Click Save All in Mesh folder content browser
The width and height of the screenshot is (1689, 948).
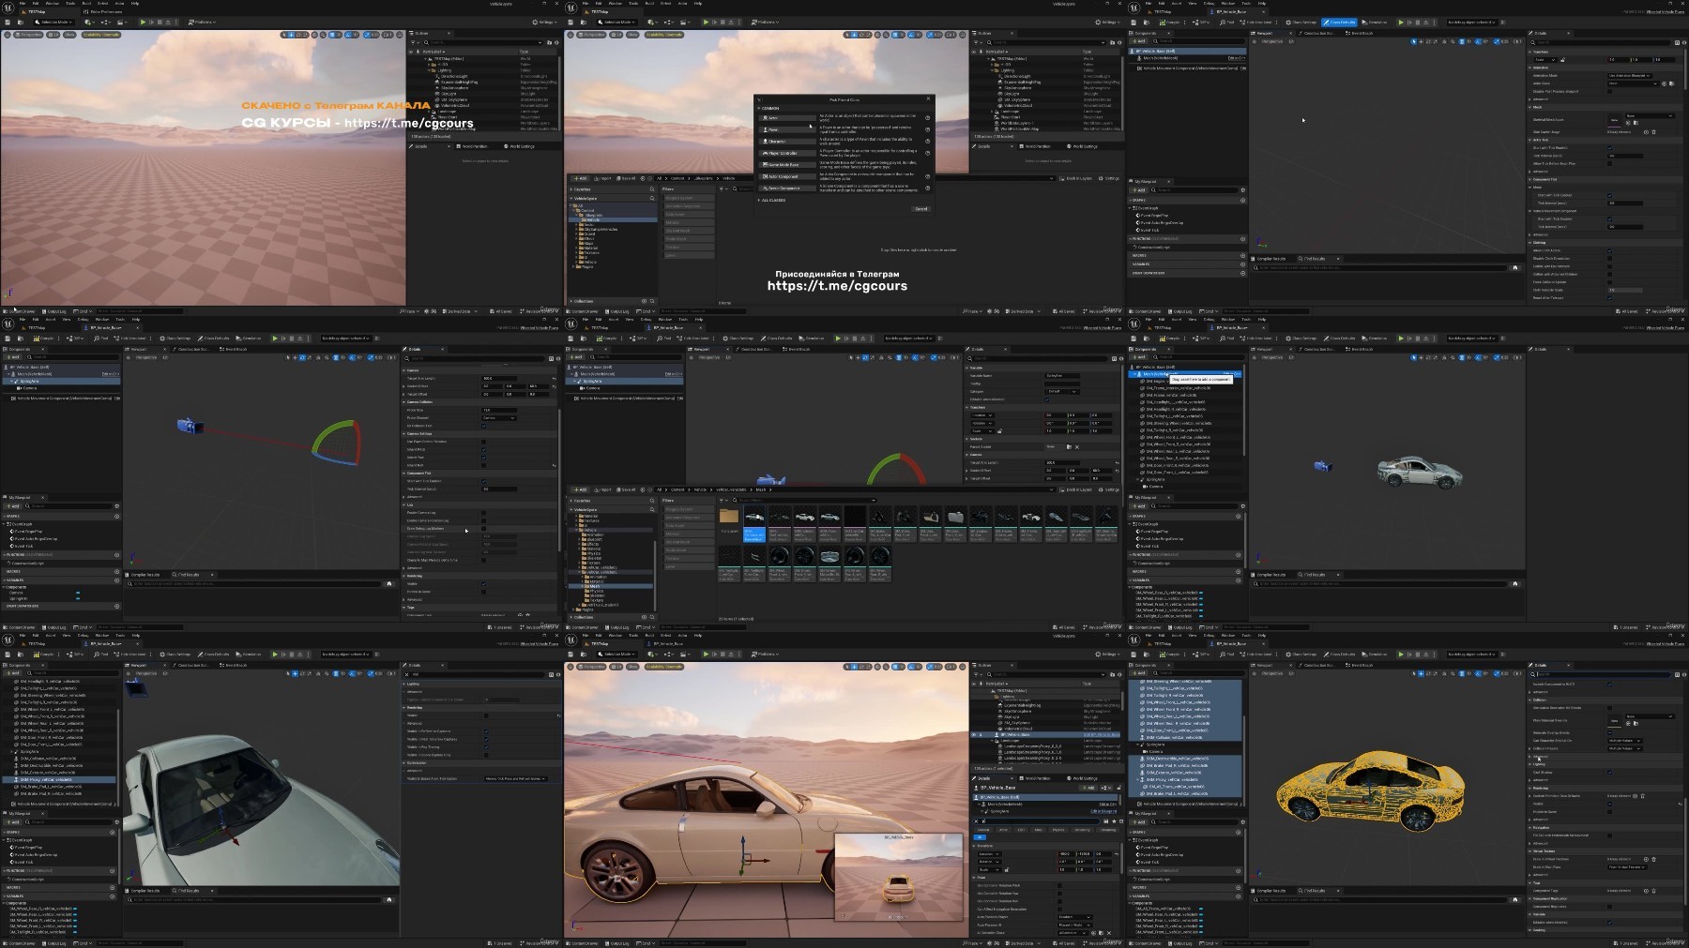click(x=626, y=489)
